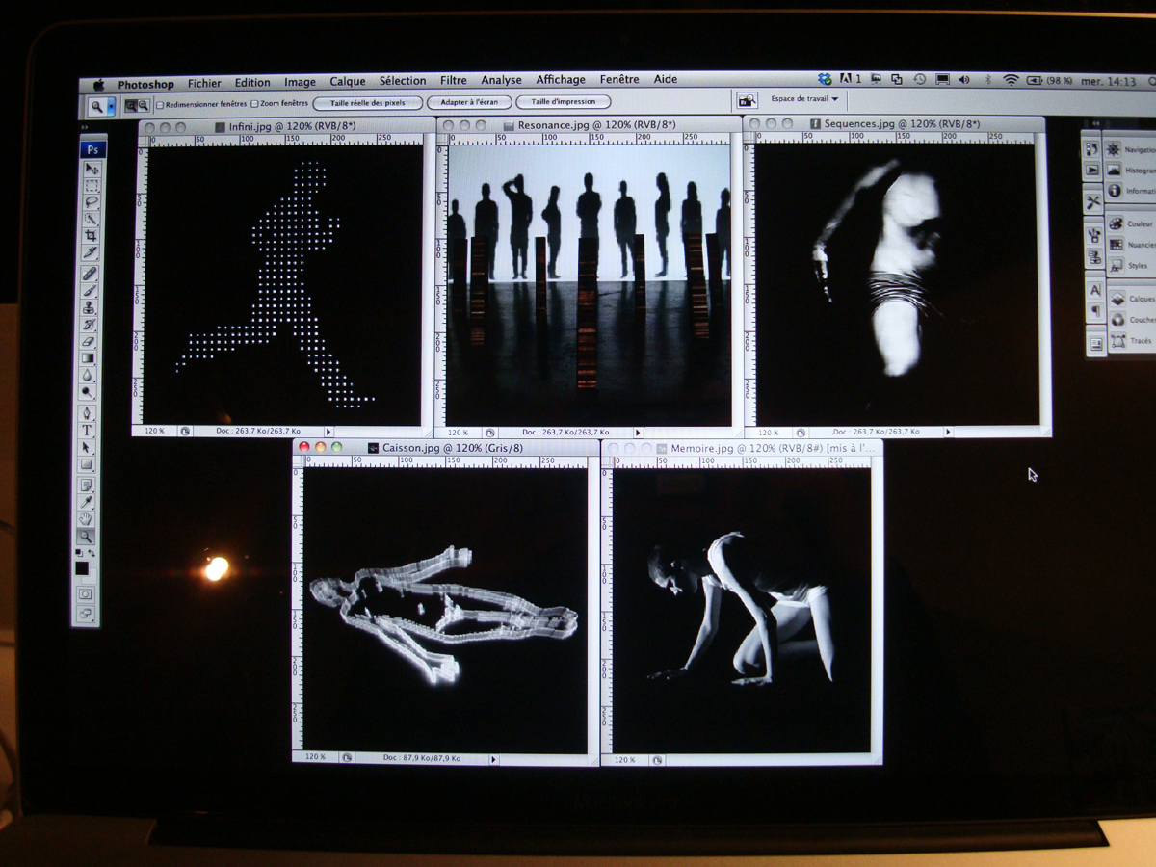
Task: Select the Rectangular Marquee tool
Action: click(92, 186)
